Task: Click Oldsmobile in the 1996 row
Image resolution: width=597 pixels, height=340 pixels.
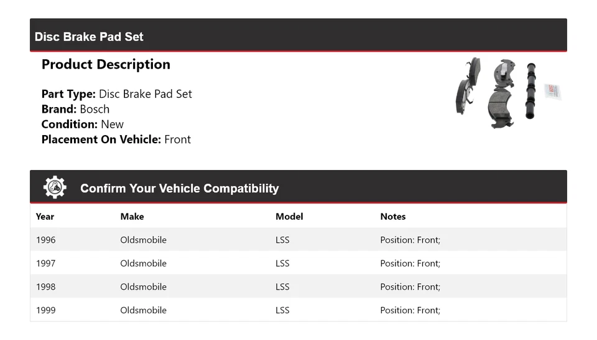Action: 143,240
